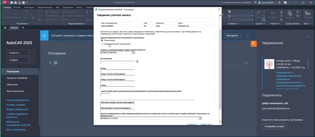
Task: Click the Растянуть (Stretch) tool
Action: point(52,20)
